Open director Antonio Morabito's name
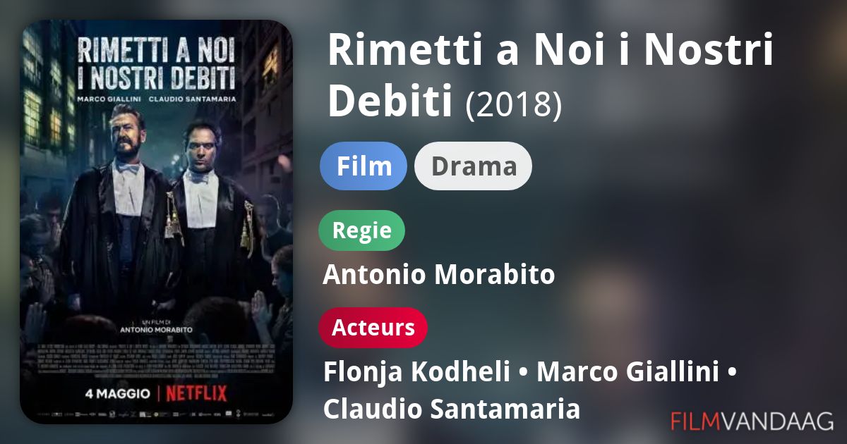 [439, 275]
